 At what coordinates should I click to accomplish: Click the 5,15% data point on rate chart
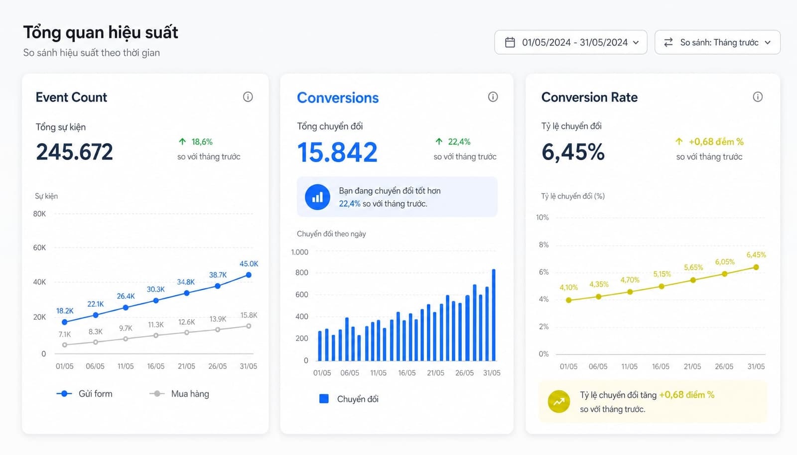click(x=662, y=286)
